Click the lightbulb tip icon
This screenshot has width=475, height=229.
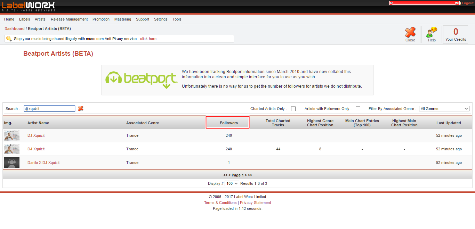(x=9, y=39)
